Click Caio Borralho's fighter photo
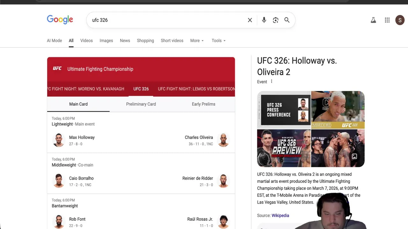 click(59, 181)
